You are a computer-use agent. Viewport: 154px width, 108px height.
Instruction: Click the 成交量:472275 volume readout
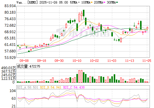(x=28, y=66)
